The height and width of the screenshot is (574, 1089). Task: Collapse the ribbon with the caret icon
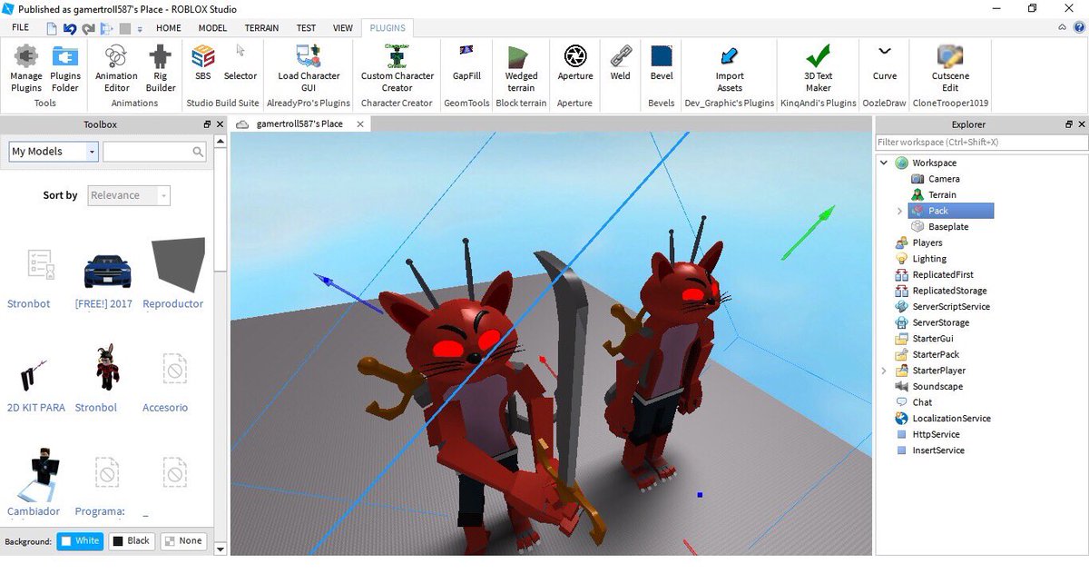1063,28
